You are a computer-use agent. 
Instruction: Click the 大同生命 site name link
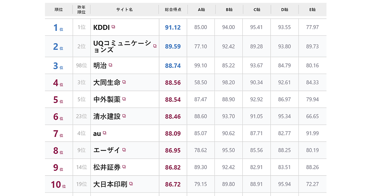[107, 82]
